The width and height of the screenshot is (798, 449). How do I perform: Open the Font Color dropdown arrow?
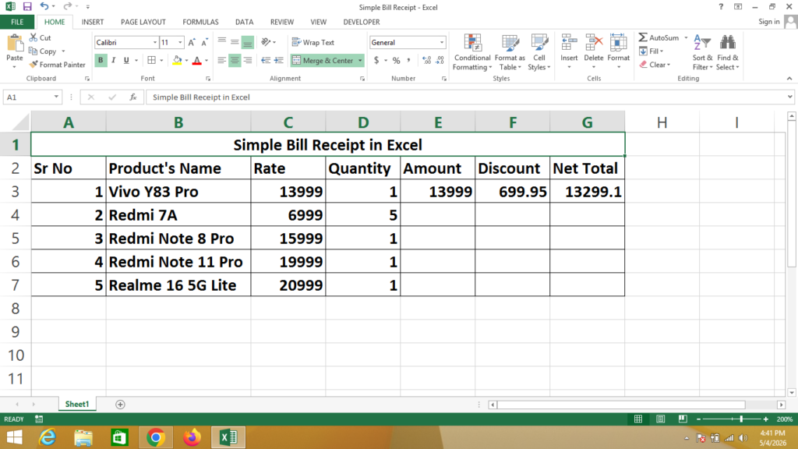pos(206,60)
